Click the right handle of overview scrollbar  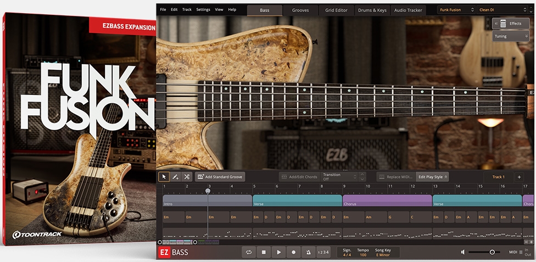[195, 242]
